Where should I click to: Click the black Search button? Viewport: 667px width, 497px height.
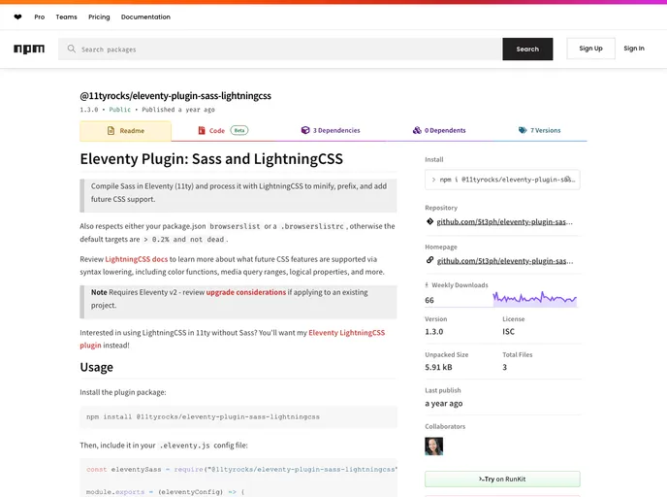click(527, 49)
